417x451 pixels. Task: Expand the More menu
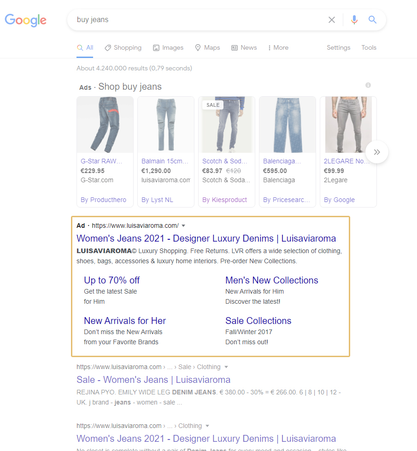click(x=278, y=48)
